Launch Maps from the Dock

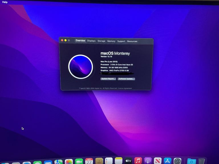coord(58,162)
